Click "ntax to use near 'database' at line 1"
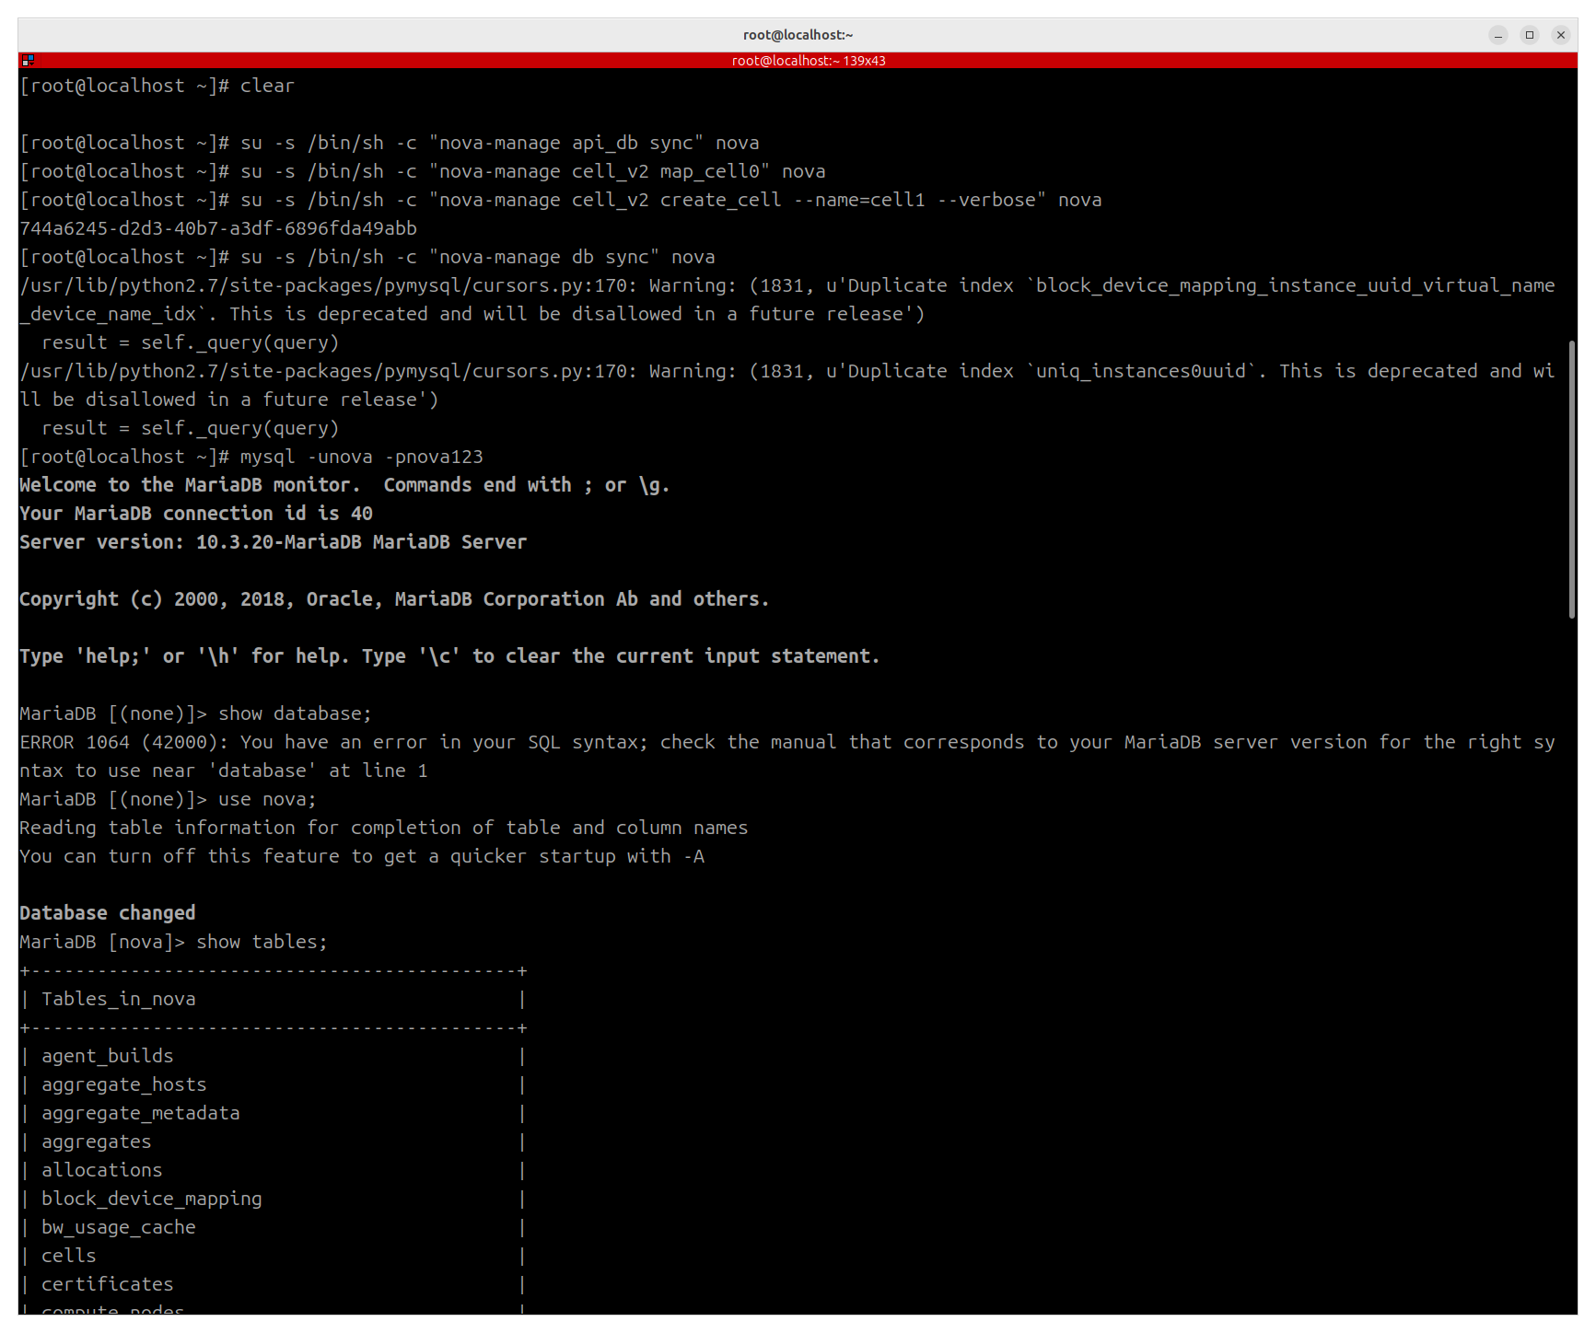Viewport: 1596px width, 1333px height. point(224,771)
